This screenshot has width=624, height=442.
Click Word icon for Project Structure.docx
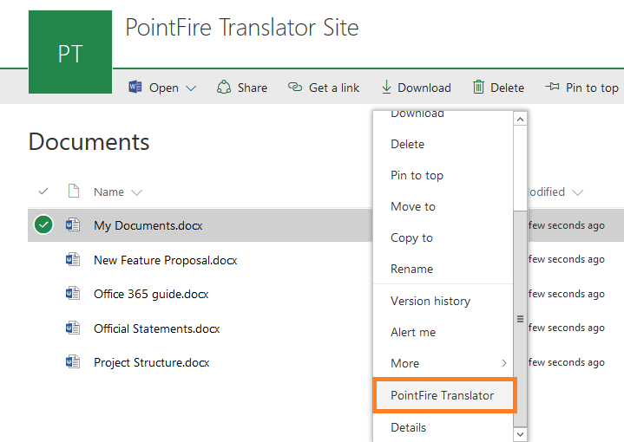[73, 362]
